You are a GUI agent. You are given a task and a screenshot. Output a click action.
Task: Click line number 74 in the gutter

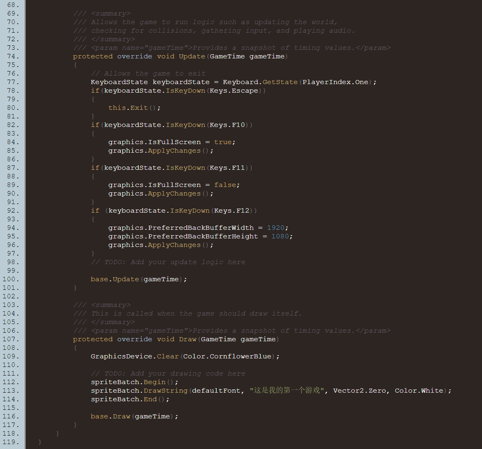(13, 56)
